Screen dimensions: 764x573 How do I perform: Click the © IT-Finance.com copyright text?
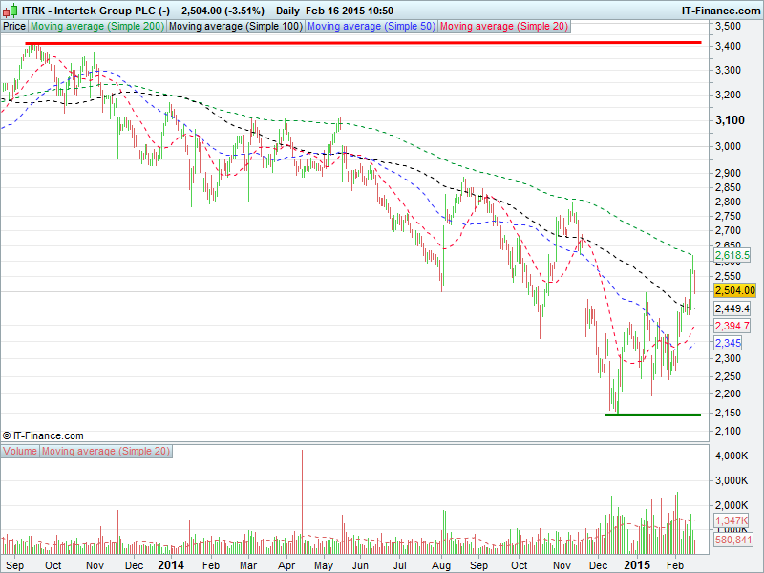point(43,435)
